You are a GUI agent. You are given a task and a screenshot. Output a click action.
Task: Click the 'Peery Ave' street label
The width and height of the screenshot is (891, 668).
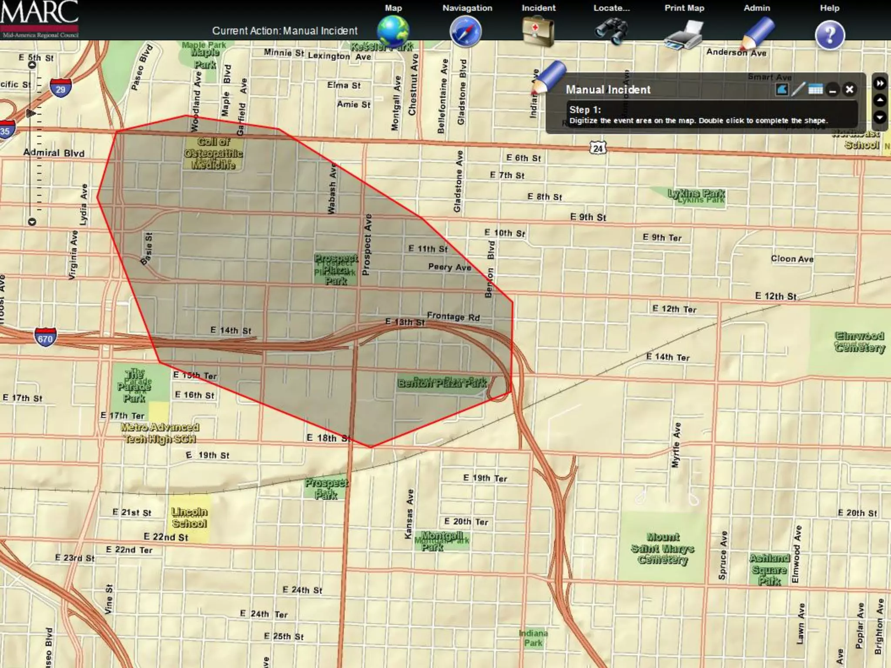tap(450, 267)
